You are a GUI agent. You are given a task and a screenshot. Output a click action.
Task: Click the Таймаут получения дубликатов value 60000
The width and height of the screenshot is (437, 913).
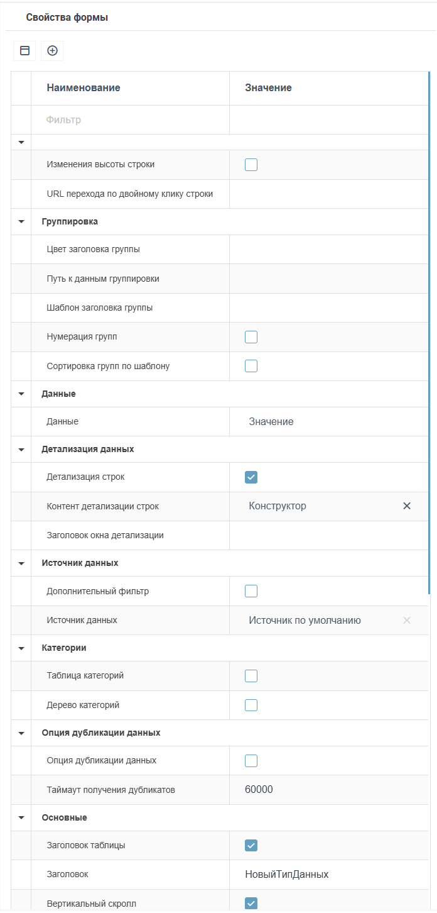(x=259, y=790)
